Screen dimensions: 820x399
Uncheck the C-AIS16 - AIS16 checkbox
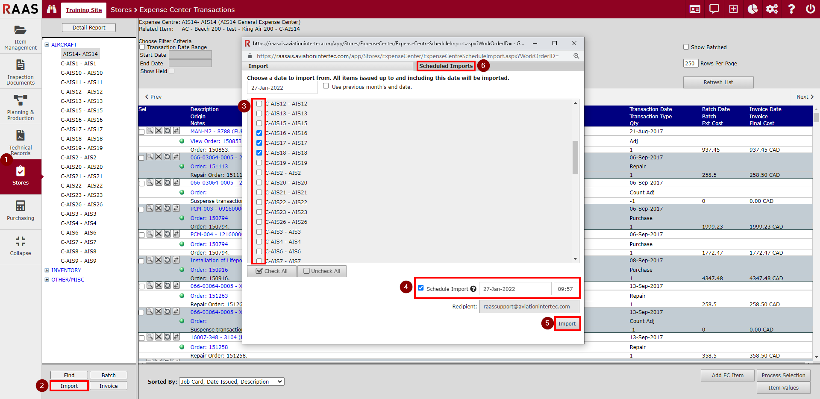click(259, 133)
